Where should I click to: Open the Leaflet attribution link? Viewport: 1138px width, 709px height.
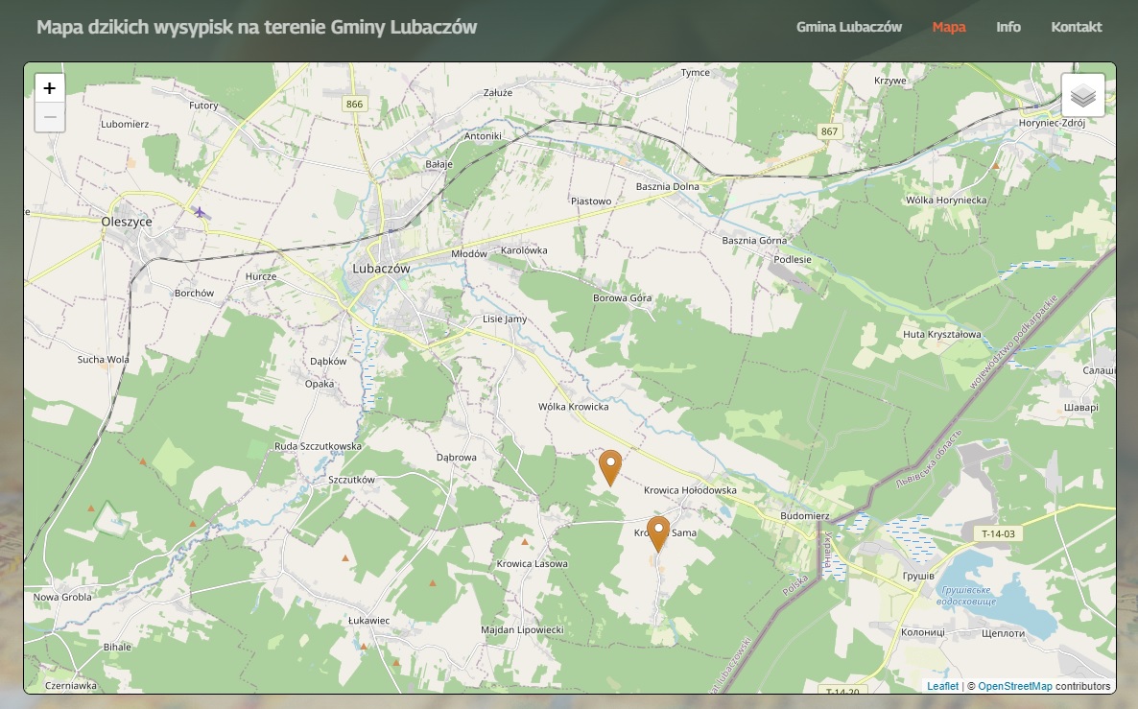point(942,686)
